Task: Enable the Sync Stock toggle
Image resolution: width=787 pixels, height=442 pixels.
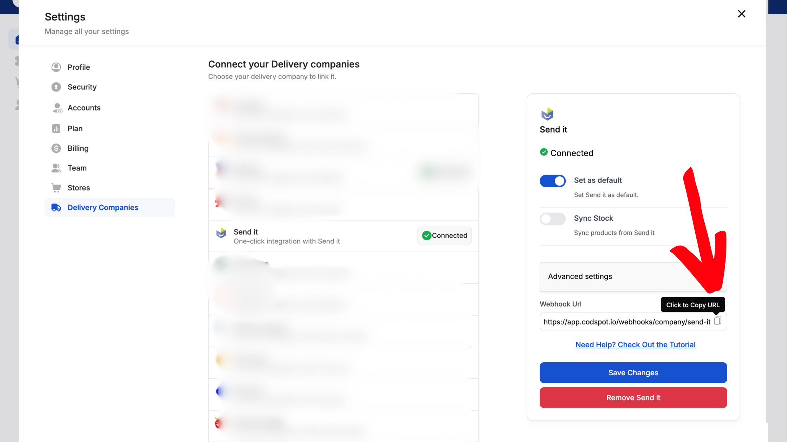Action: coord(553,219)
